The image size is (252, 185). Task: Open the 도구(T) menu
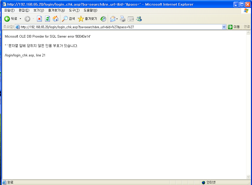coord(74,10)
